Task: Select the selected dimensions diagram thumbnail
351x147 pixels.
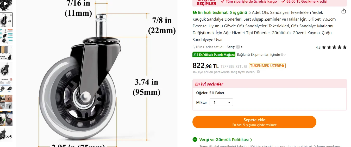Action: pyautogui.click(x=6, y=20)
